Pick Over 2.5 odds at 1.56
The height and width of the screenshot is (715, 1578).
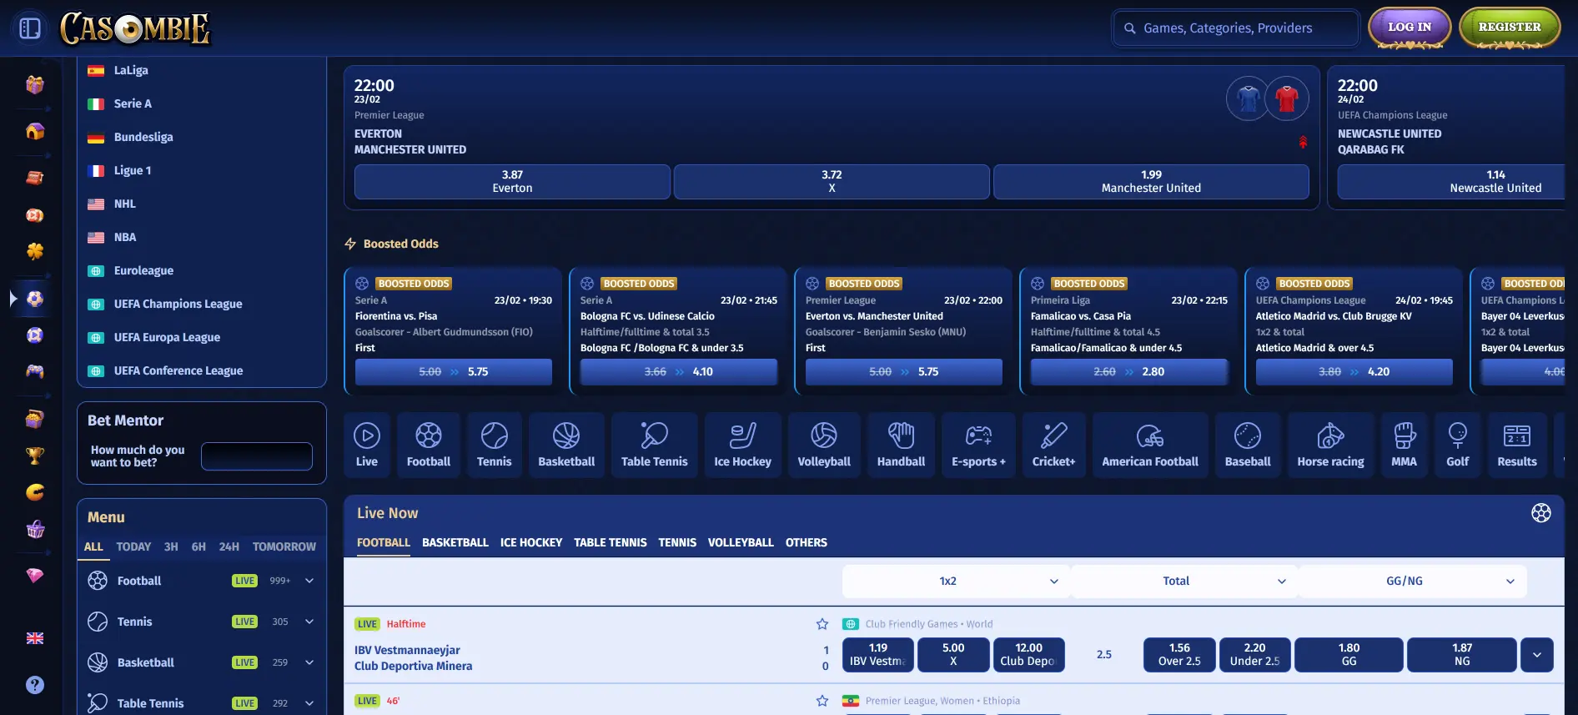[1179, 655]
